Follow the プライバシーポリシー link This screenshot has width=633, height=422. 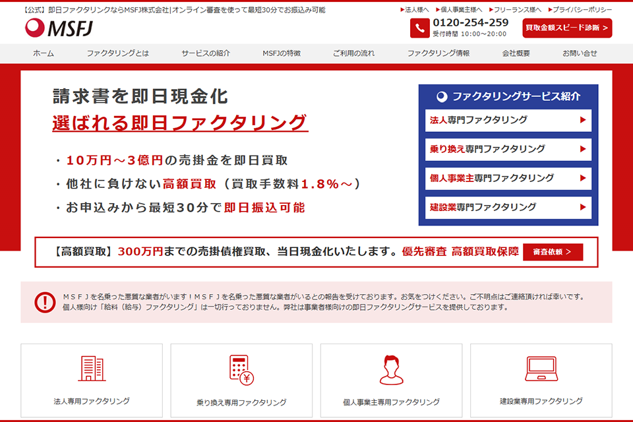click(580, 10)
